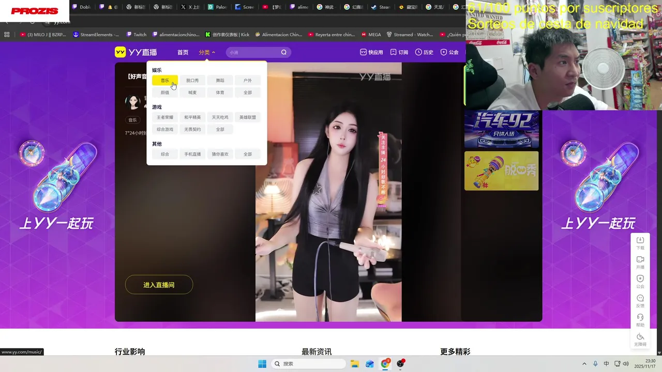This screenshot has width=662, height=372.
Task: Open the Kick 创作者仪表板 bookmark
Action: click(227, 35)
